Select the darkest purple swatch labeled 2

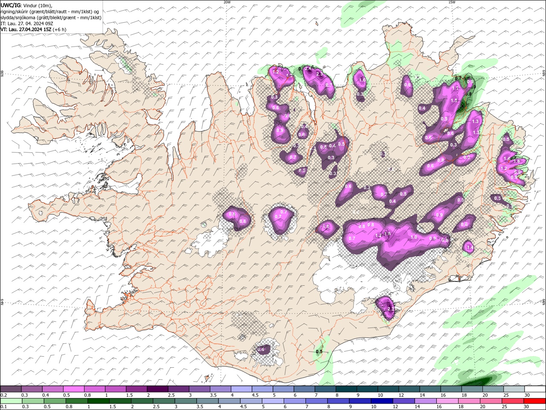(157, 389)
